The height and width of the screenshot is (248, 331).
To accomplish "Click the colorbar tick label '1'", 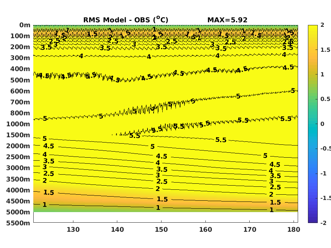I will (x=322, y=74).
